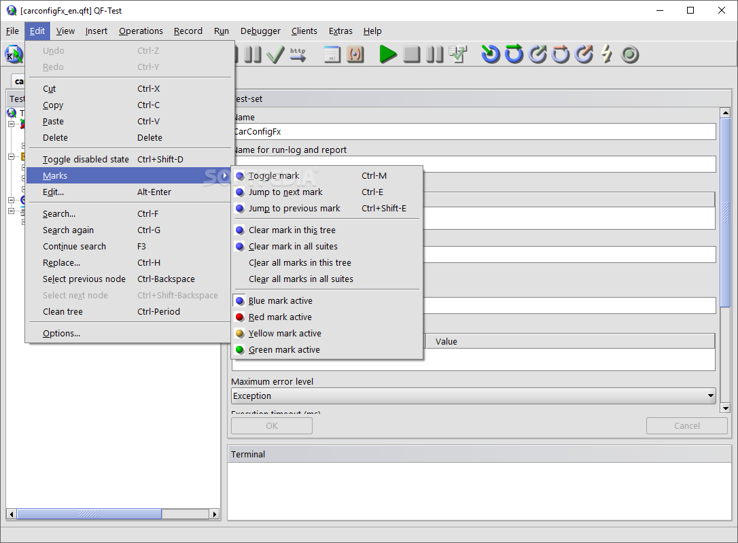Screen dimensions: 738x543
Task: Click the checklist with checkmark toolbar icon
Action: [x=457, y=54]
